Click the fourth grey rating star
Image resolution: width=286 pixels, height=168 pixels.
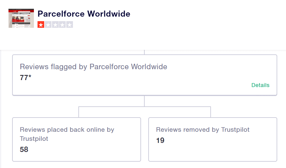[x=62, y=25]
